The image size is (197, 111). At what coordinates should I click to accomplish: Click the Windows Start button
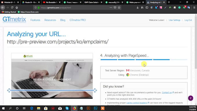pos(3,108)
